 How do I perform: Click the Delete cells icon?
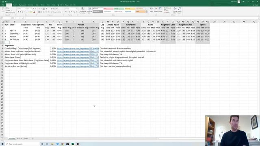156,10
